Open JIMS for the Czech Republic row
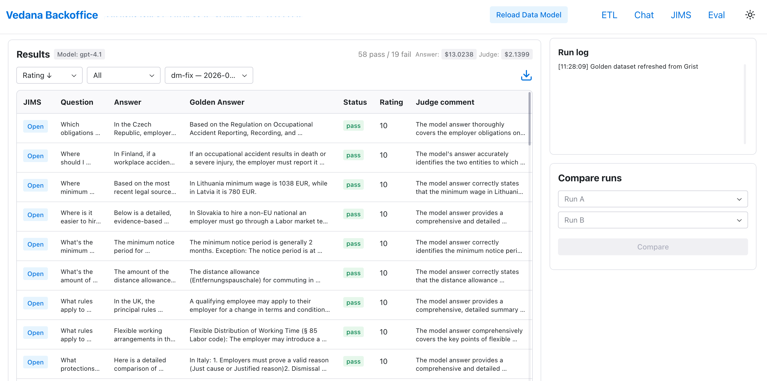The height and width of the screenshot is (381, 767). click(x=36, y=126)
